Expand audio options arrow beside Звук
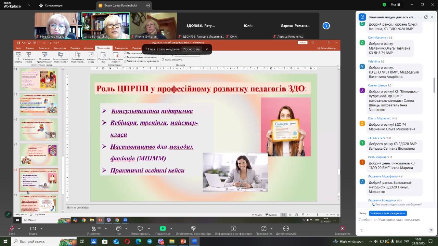Viewport: 438px width, 246px height. tap(19, 228)
